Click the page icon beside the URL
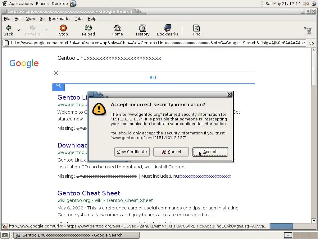Viewport: 318px width, 239px height. (x=7, y=43)
